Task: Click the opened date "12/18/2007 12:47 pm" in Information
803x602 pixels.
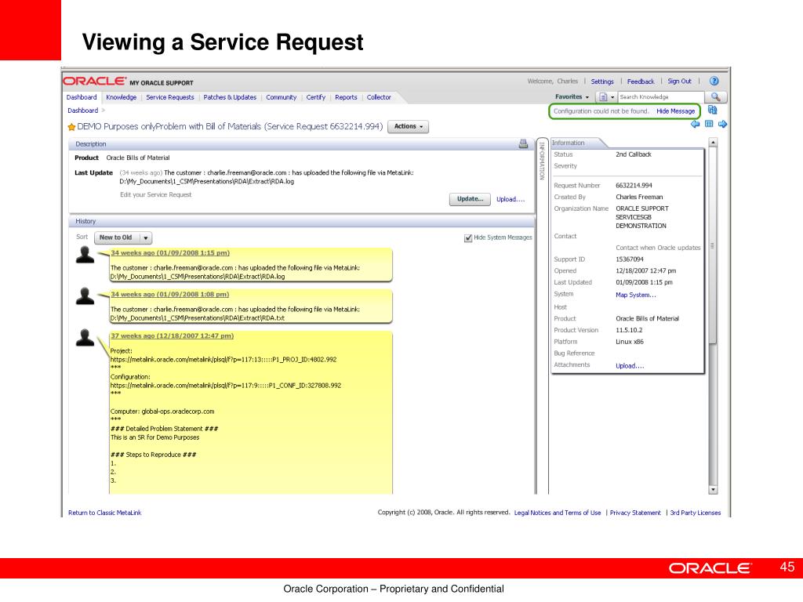Action: pyautogui.click(x=646, y=270)
